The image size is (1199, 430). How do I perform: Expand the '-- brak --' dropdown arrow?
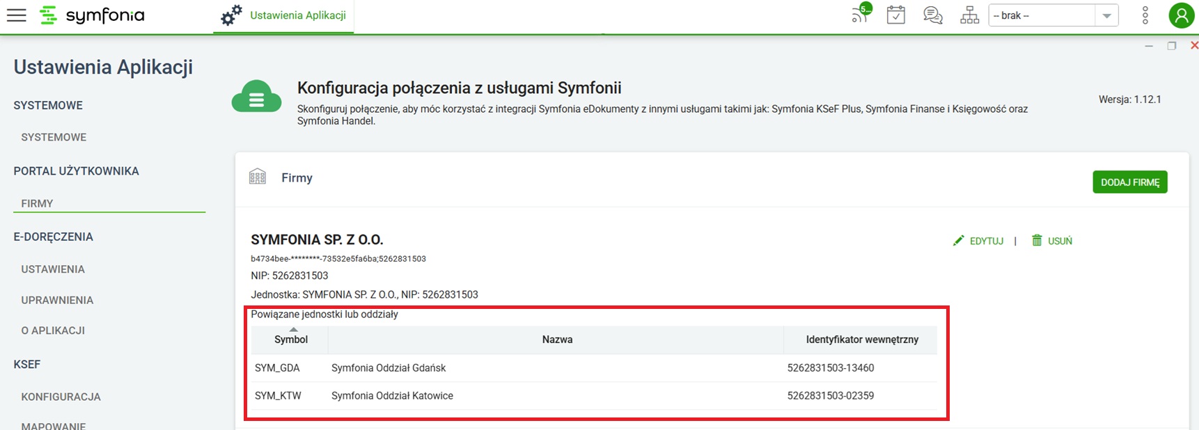[x=1106, y=15]
